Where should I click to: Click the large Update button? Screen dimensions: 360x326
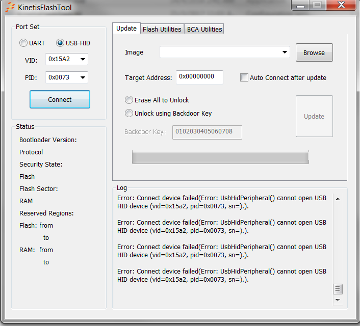[x=314, y=116]
